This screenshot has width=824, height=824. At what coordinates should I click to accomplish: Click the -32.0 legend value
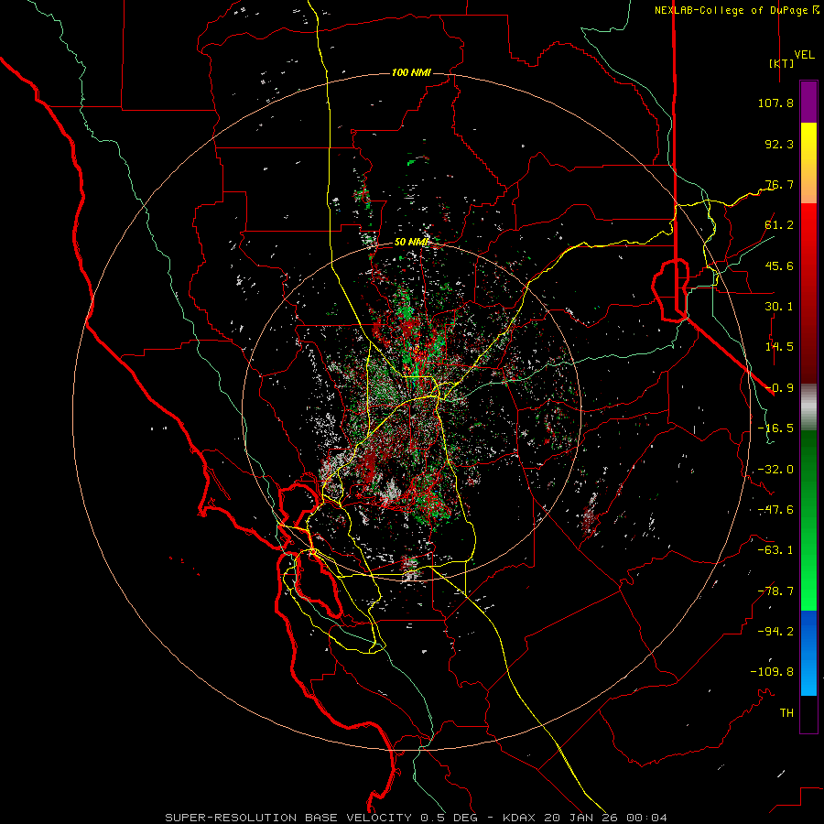(x=775, y=470)
